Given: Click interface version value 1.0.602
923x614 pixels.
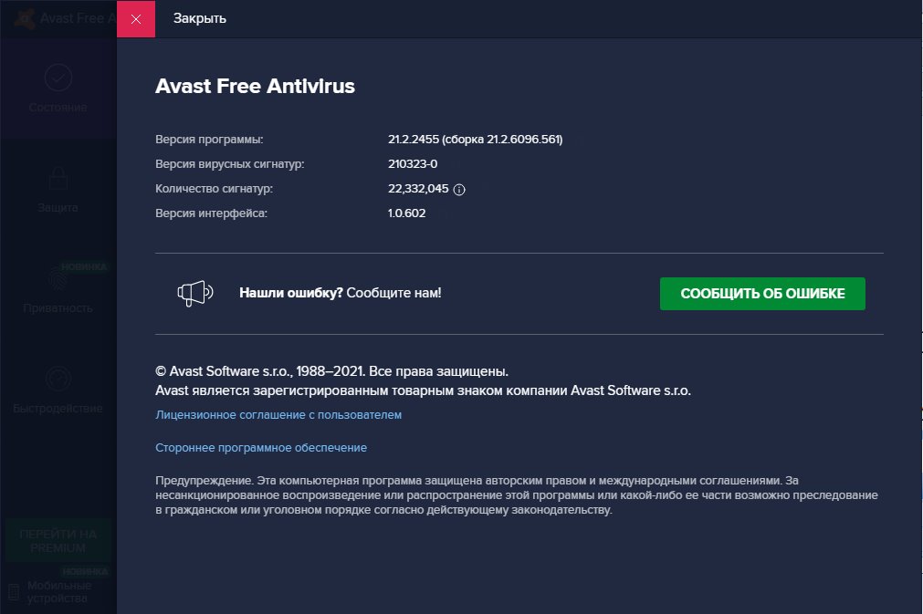Looking at the screenshot, I should coord(407,213).
